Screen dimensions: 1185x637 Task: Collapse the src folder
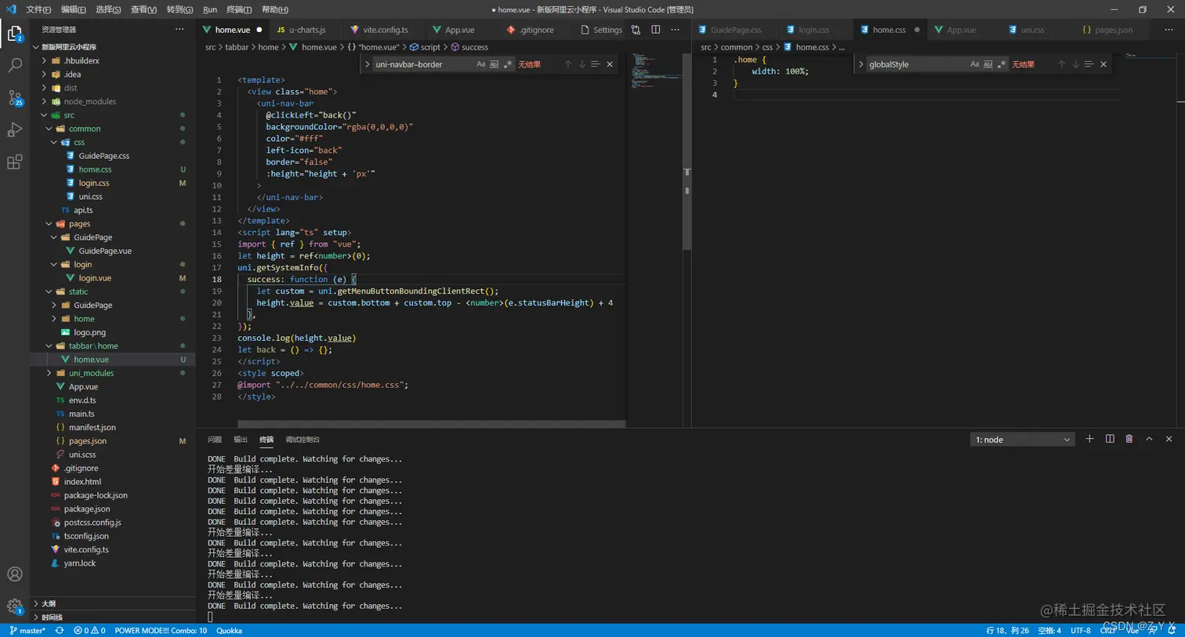point(45,115)
